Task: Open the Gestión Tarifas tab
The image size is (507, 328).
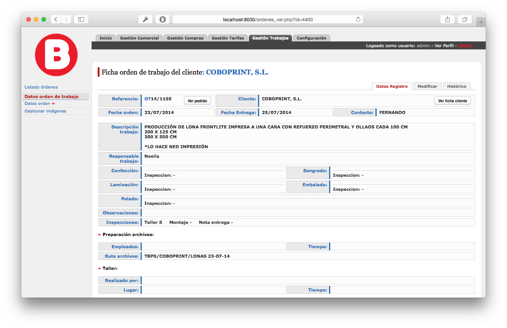Action: point(228,38)
